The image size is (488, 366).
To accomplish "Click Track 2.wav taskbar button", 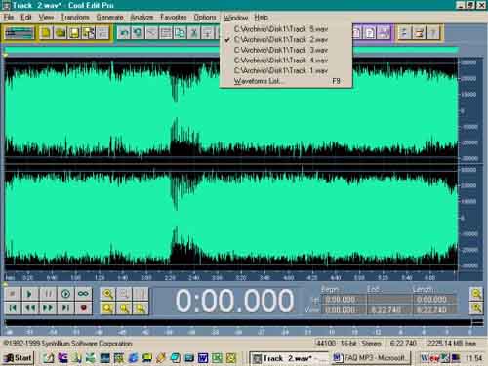I will [289, 358].
